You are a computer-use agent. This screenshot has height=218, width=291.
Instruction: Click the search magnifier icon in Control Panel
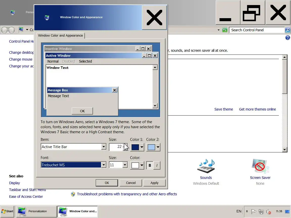pyautogui.click(x=287, y=30)
